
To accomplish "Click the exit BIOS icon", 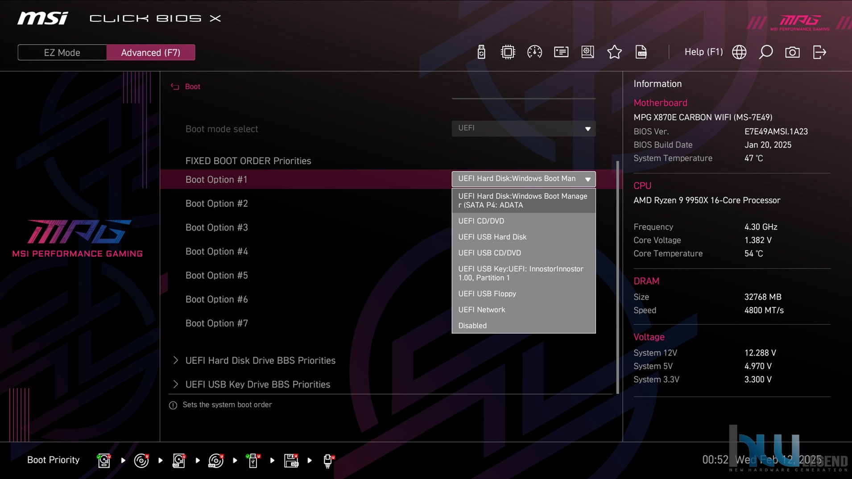I will (819, 52).
